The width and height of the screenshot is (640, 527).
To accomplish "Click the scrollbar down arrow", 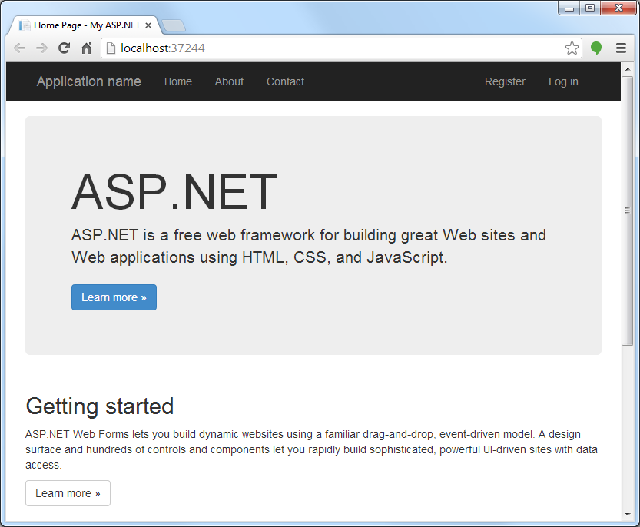I will coord(628,515).
